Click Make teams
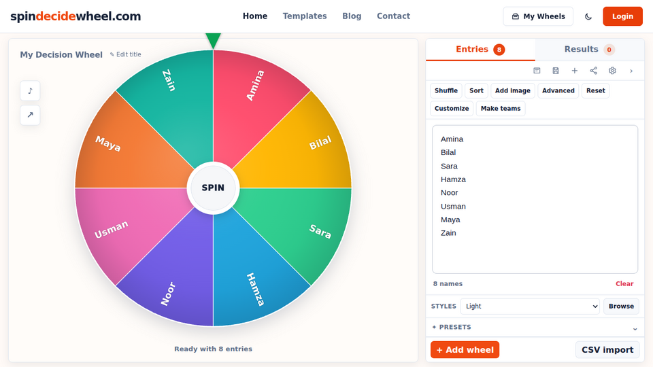The image size is (653, 367). click(501, 109)
